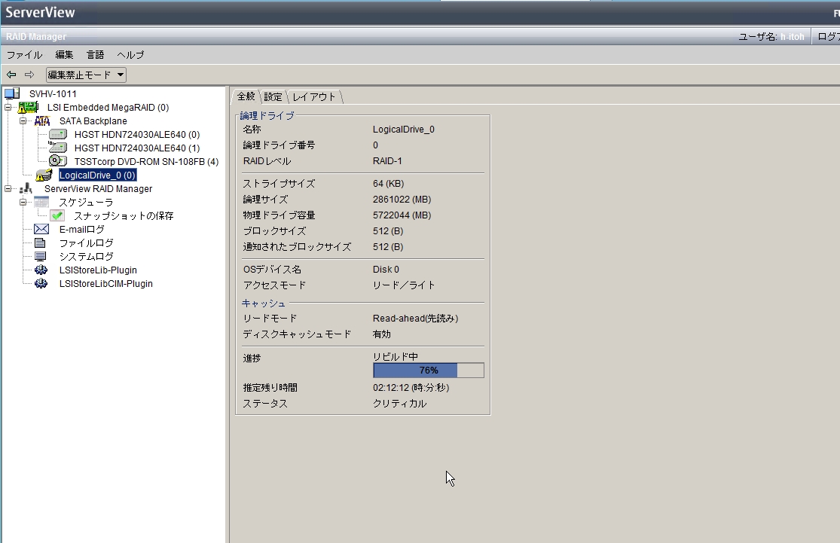Image resolution: width=840 pixels, height=543 pixels.
Task: Click the forward navigation arrow icon
Action: (x=29, y=75)
